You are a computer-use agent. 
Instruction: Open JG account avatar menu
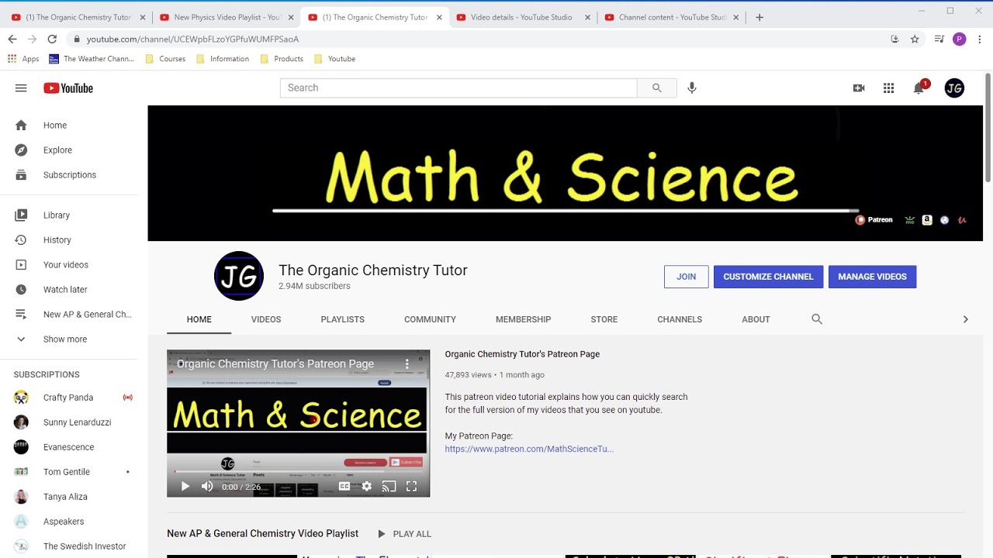(x=954, y=88)
